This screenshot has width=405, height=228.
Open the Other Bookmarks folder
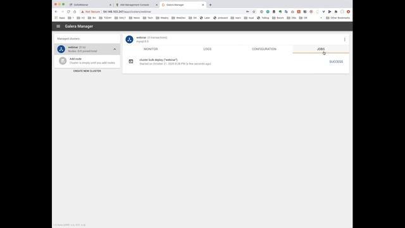click(x=338, y=18)
